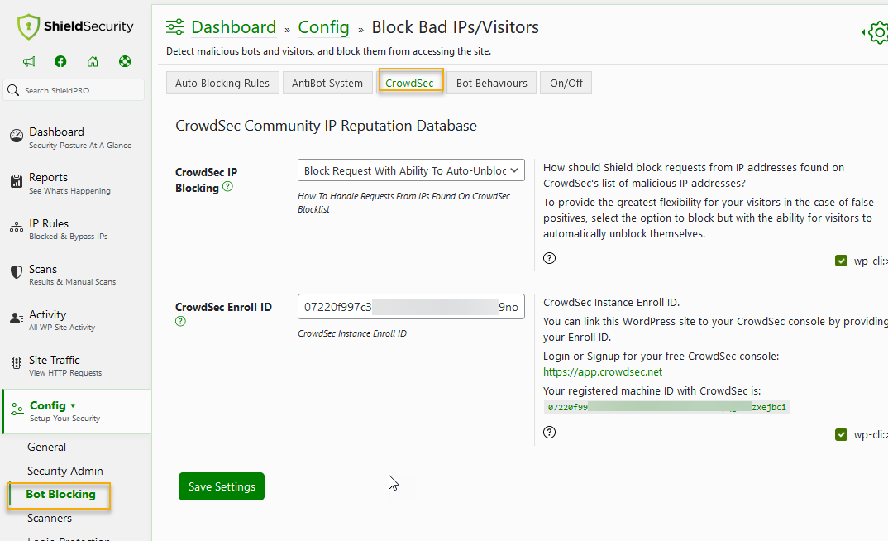
Task: Open help for CrowdSec Enroll ID question mark
Action: click(x=180, y=321)
